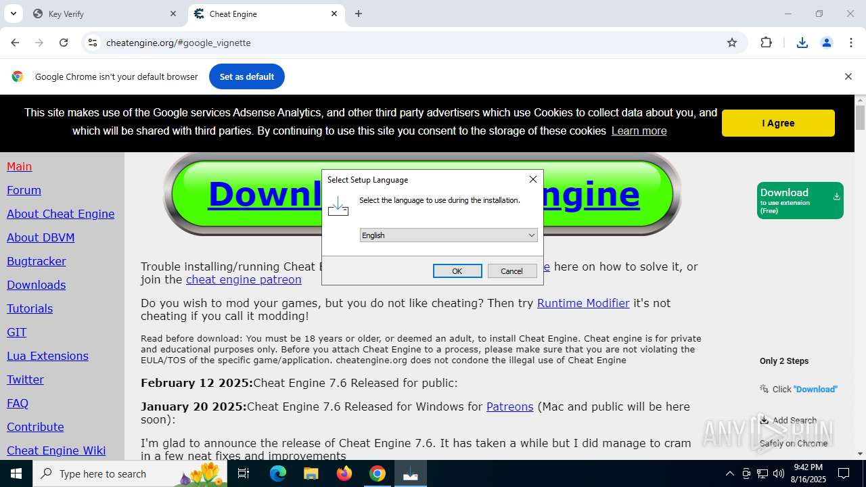This screenshot has height=487, width=866.
Task: Open the tab search dropdown arrow
Action: [13, 14]
